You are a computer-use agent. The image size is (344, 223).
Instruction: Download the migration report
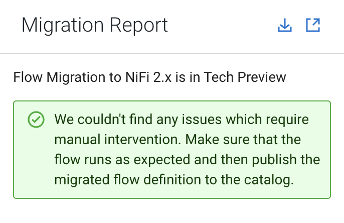click(x=284, y=25)
